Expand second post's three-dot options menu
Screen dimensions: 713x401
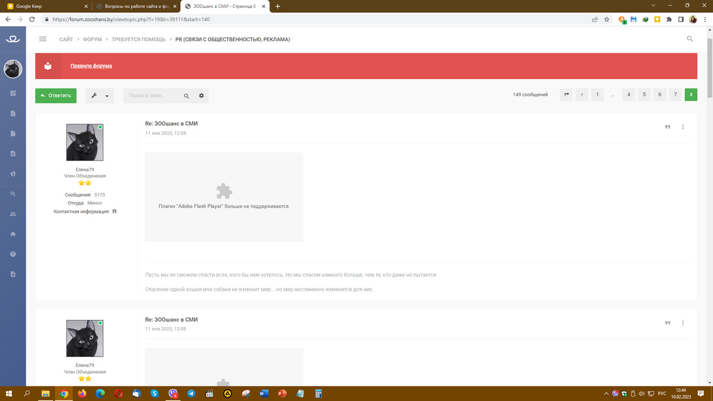click(683, 323)
